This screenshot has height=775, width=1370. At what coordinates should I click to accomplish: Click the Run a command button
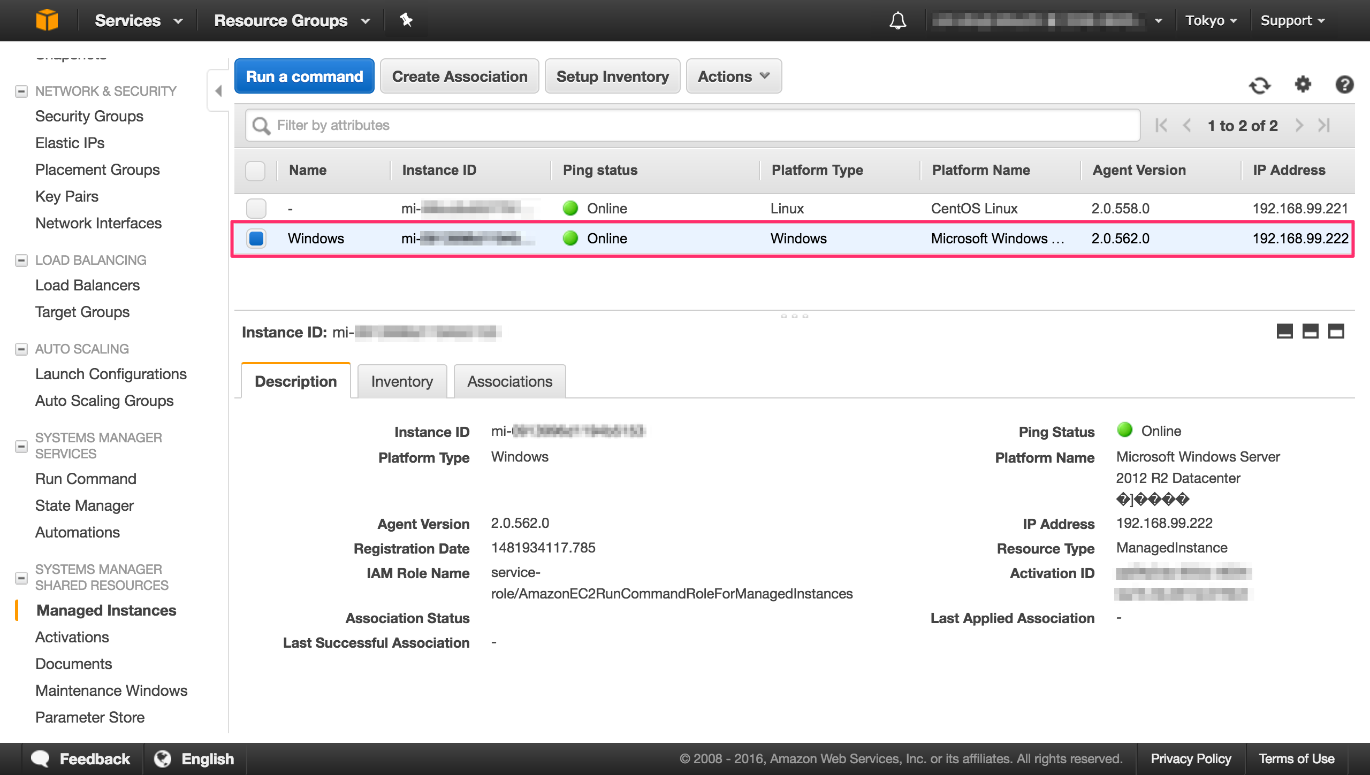coord(304,76)
